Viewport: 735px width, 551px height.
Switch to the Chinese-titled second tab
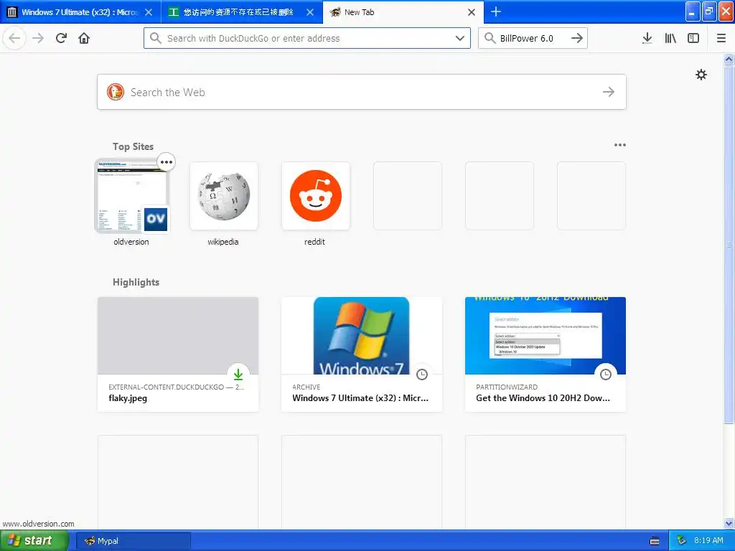pos(242,12)
